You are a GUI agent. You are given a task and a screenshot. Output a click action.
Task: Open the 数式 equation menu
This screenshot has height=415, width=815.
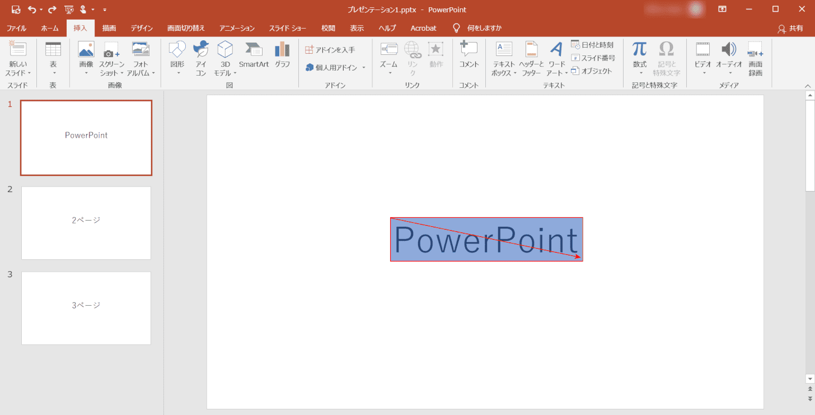[x=640, y=59]
